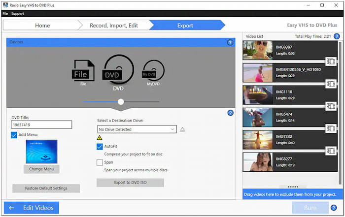Disable the AutoFit checkbox
Image resolution: width=345 pixels, height=217 pixels.
[x=100, y=147]
